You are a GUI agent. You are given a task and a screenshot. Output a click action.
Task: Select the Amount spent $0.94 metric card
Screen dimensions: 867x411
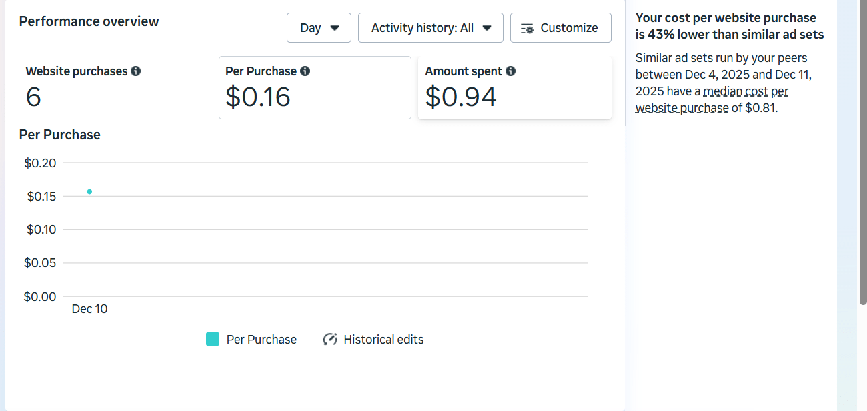click(514, 88)
